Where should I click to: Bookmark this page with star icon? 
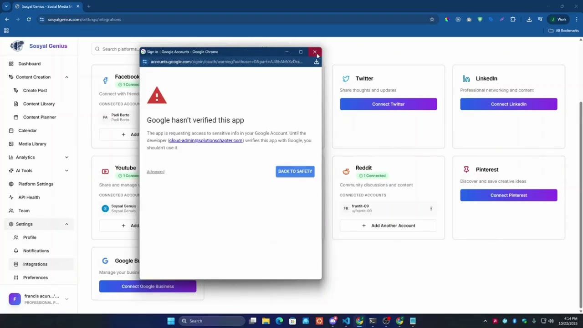pyautogui.click(x=432, y=19)
